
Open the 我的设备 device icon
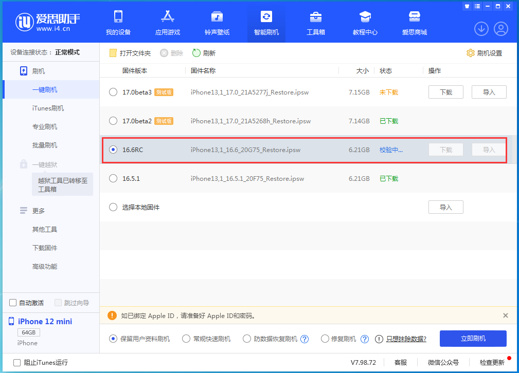tap(118, 16)
